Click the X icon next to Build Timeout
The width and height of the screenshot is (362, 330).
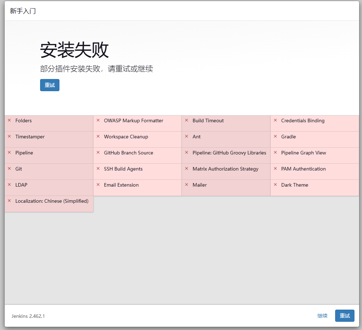point(187,120)
